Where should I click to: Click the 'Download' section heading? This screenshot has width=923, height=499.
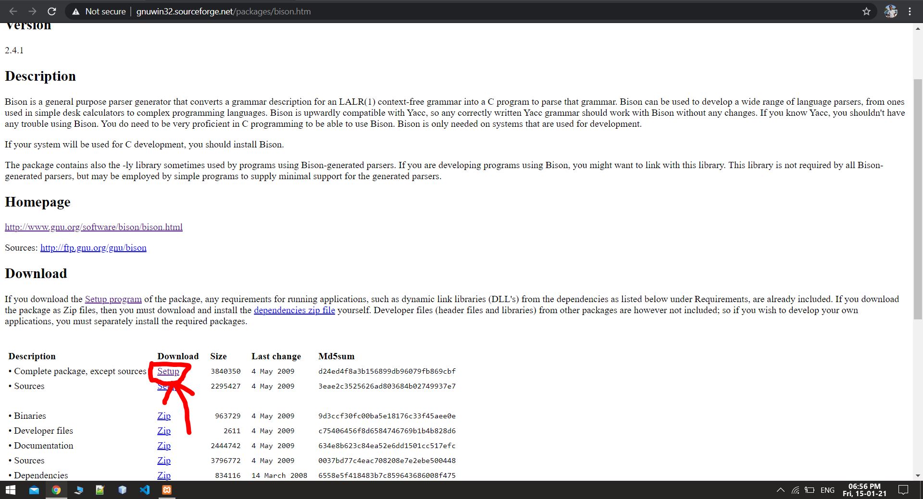pyautogui.click(x=36, y=273)
